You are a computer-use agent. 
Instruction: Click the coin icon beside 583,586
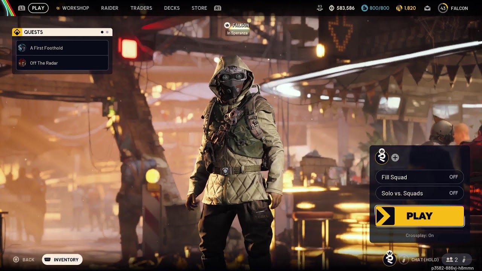(x=332, y=8)
